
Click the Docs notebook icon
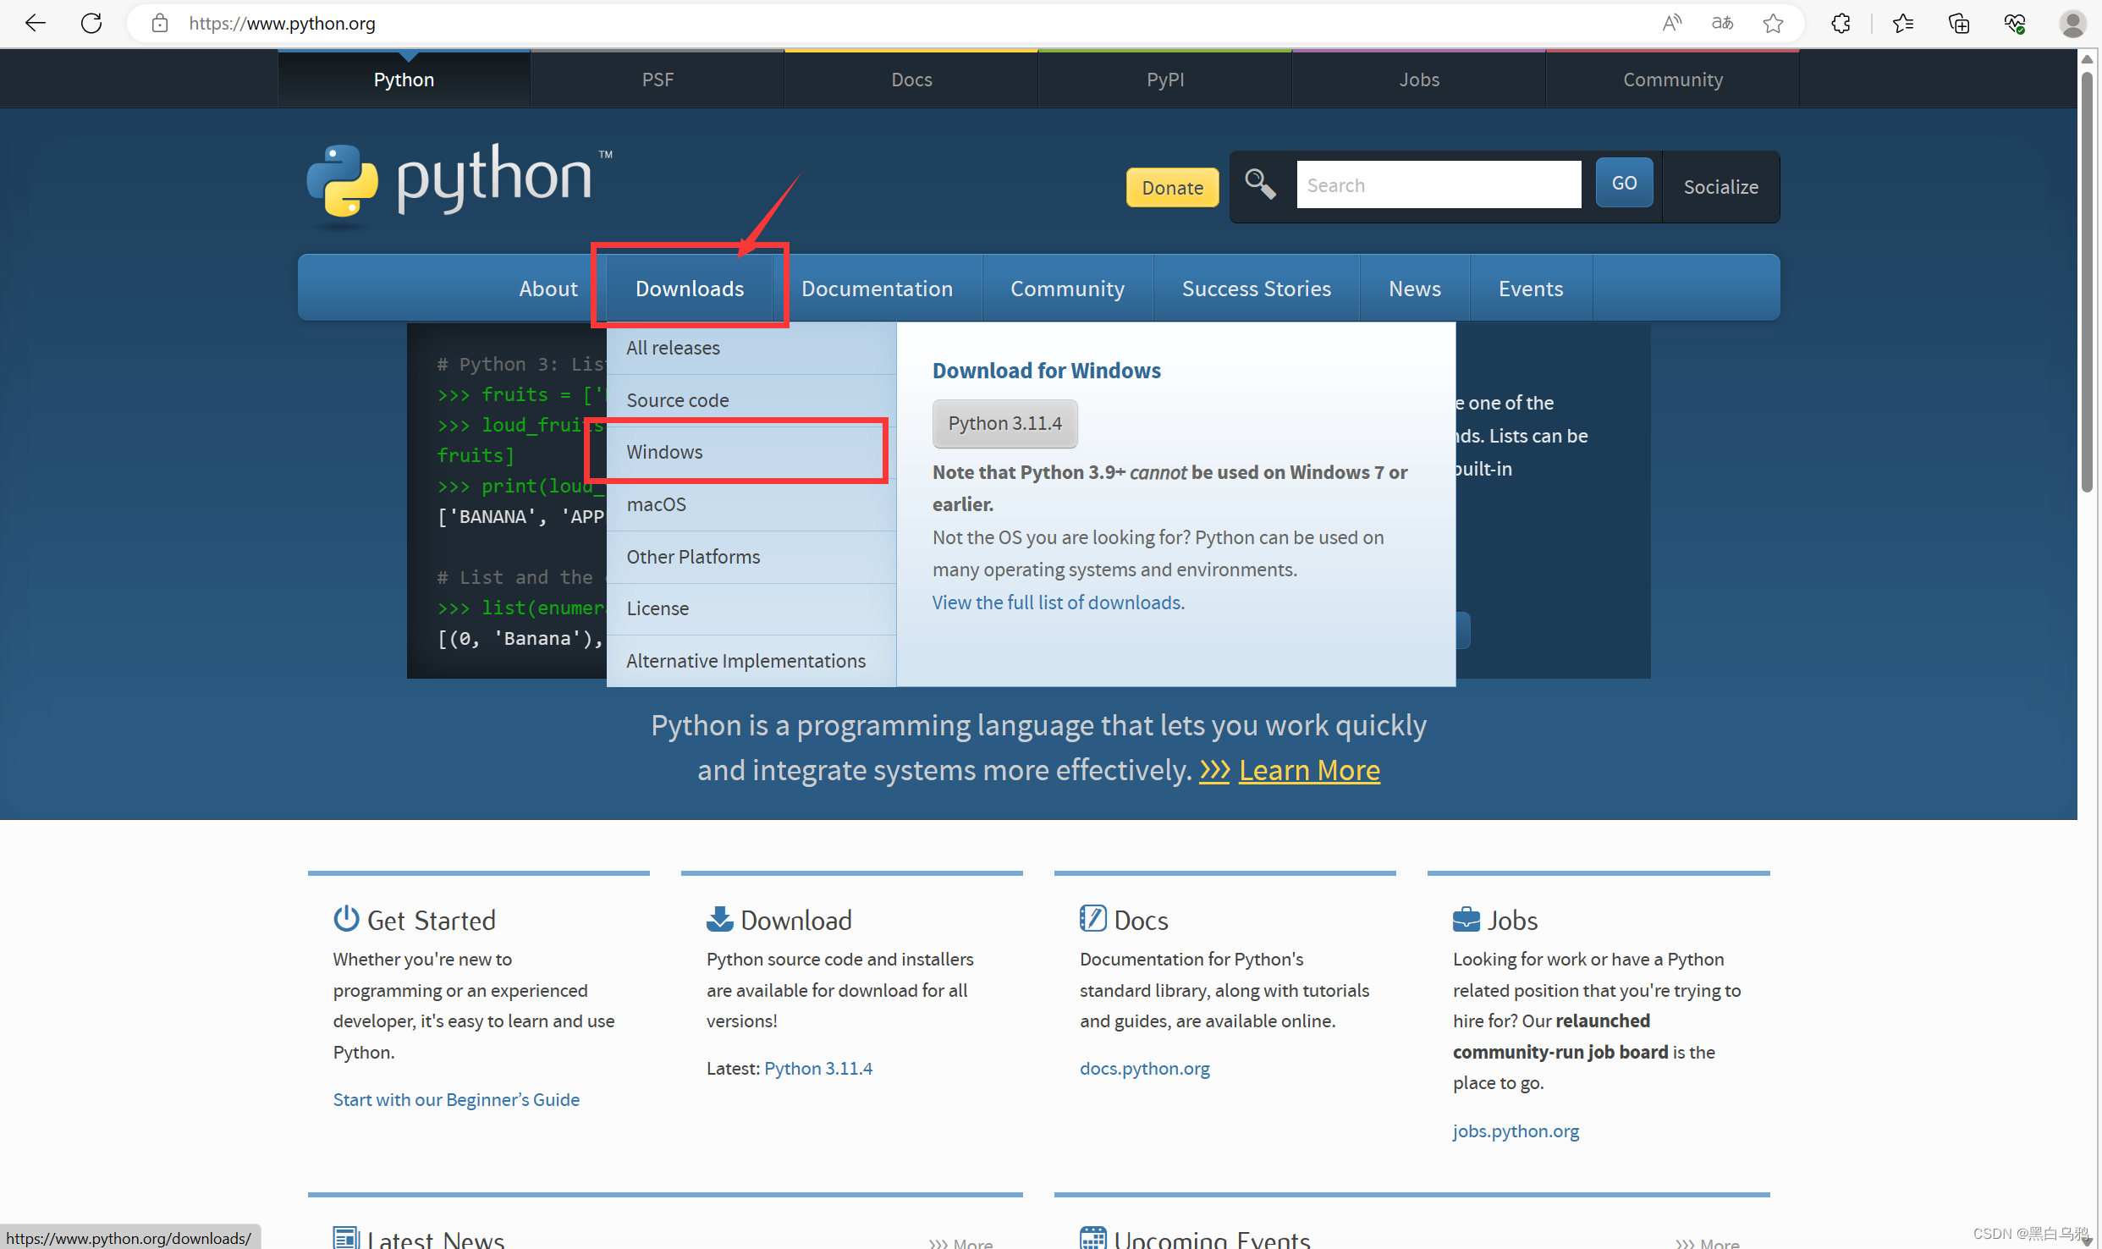[x=1092, y=919]
